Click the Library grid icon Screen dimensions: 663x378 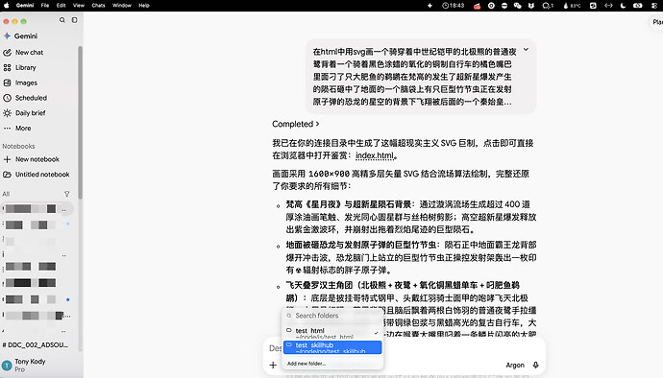point(7,67)
